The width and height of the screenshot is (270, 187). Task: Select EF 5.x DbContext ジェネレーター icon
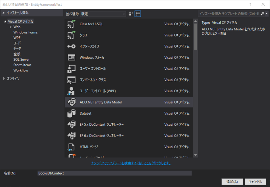71,125
